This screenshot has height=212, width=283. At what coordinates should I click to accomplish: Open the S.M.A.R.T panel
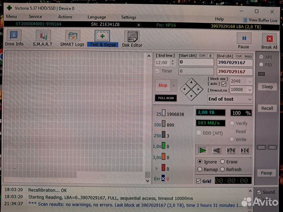(x=42, y=38)
